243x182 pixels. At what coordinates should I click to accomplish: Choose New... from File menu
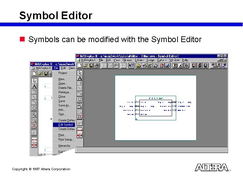[64, 79]
